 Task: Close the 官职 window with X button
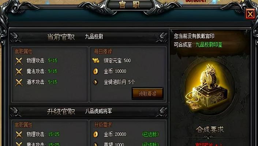click(250, 14)
